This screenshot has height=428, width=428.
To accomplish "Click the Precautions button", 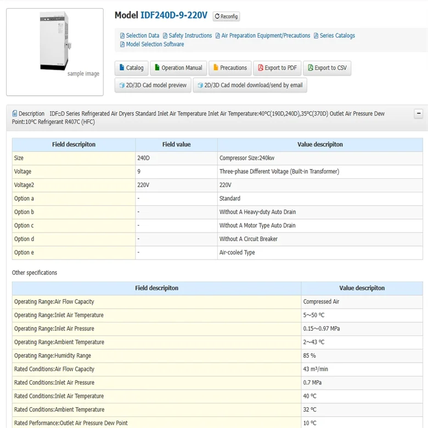I will (x=230, y=68).
